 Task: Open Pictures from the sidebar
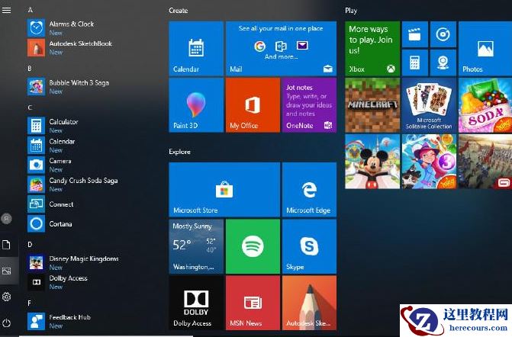point(7,271)
